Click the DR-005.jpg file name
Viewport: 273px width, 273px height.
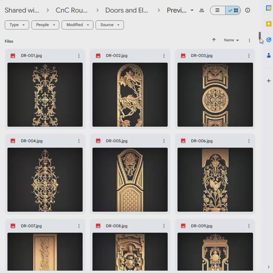pyautogui.click(x=117, y=141)
